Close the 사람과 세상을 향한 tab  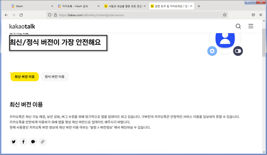pos(145,6)
